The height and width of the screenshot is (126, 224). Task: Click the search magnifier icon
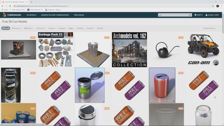point(190,15)
